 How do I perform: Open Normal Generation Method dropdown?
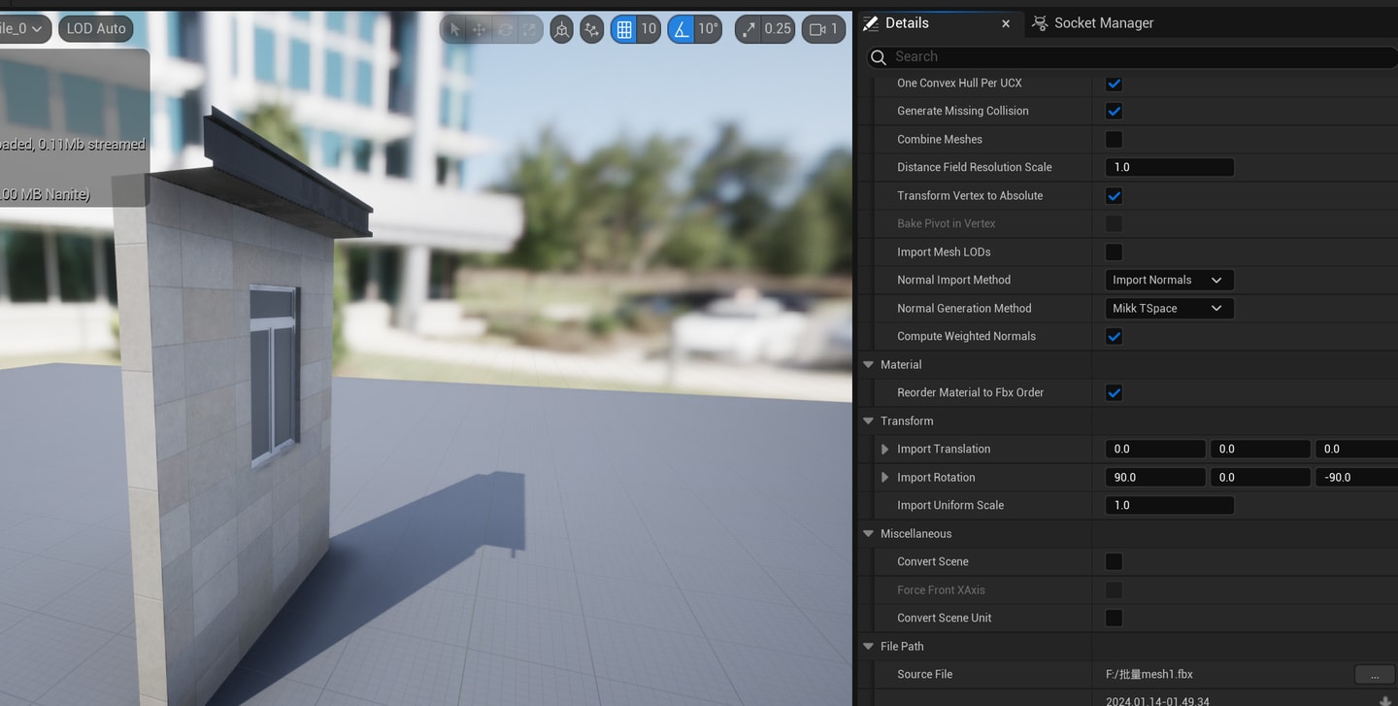pyautogui.click(x=1170, y=308)
